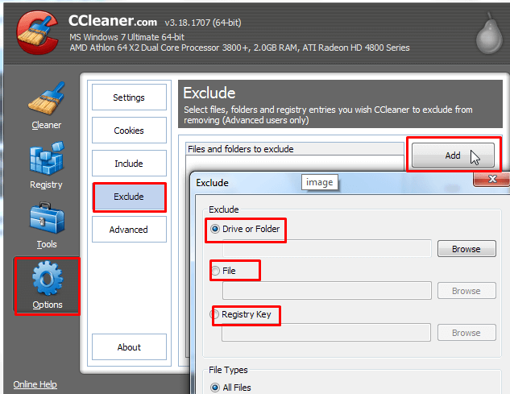Click Browse next to Registry Key field
Viewport: 510px width, 394px height.
coord(466,333)
